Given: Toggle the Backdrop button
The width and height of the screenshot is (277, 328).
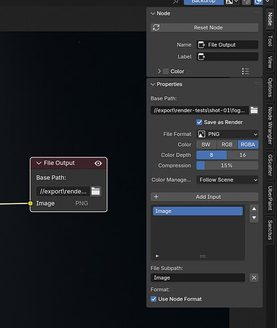Looking at the screenshot, I should coord(203,2).
